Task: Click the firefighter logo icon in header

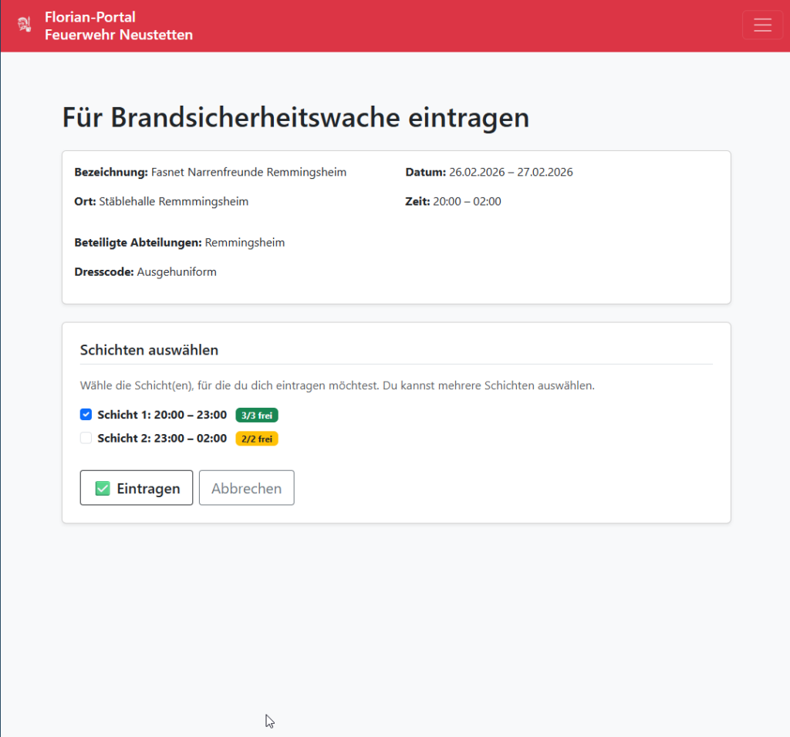Action: 25,25
